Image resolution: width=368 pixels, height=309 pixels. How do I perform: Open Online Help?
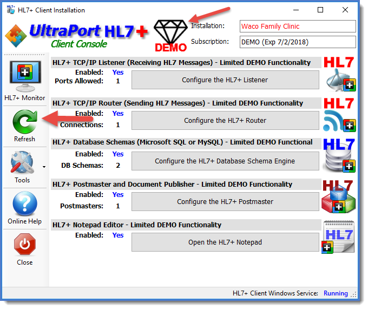(24, 204)
